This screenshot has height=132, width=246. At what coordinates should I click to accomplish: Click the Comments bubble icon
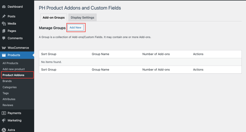pos(4,38)
